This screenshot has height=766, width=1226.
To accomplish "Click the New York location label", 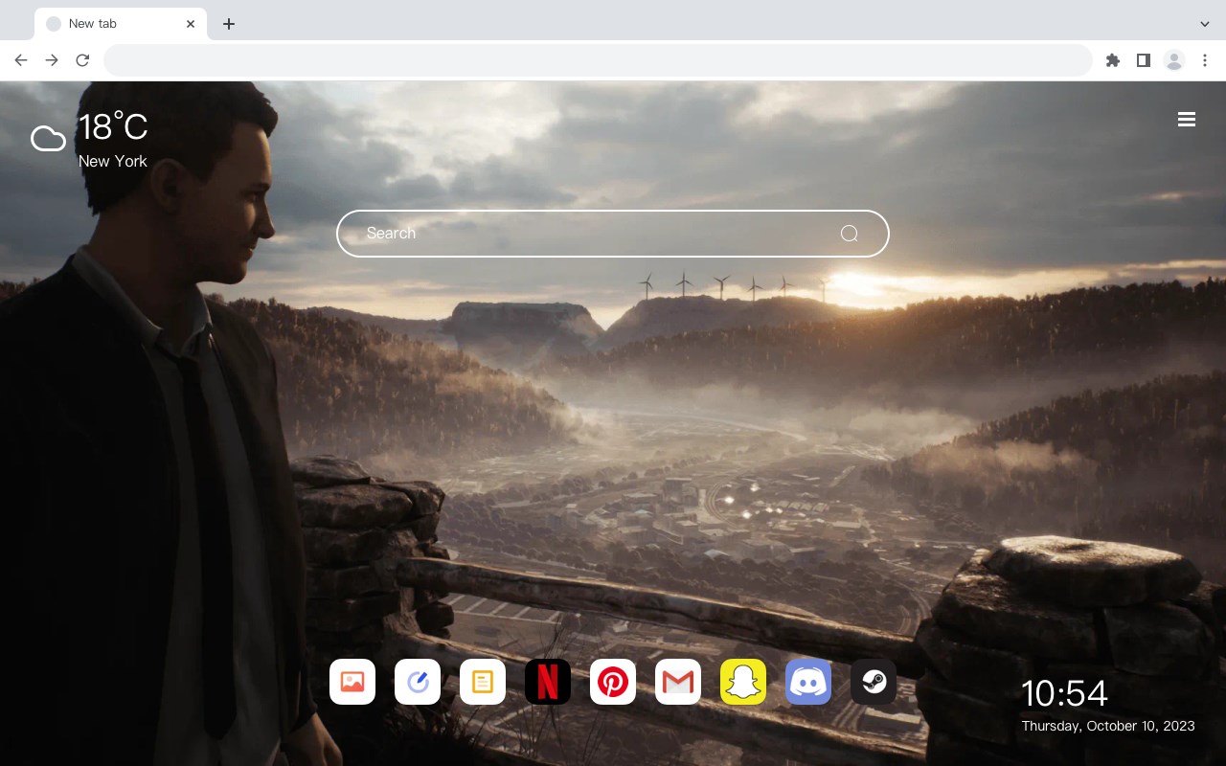I will [113, 161].
